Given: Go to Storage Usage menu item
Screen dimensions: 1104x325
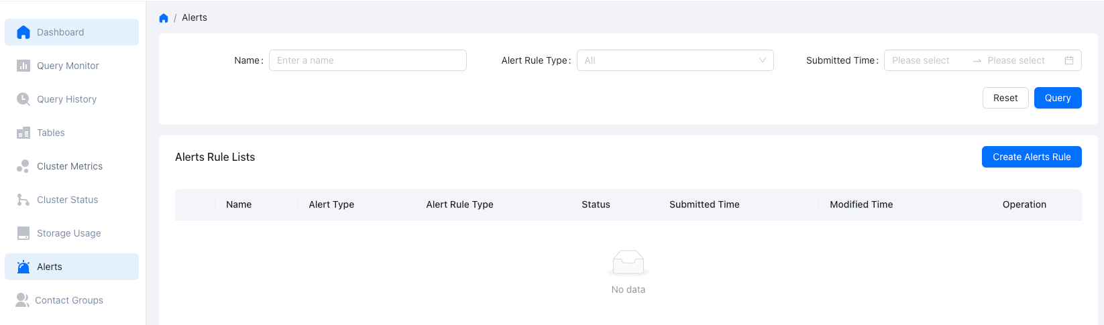Looking at the screenshot, I should click(x=68, y=233).
